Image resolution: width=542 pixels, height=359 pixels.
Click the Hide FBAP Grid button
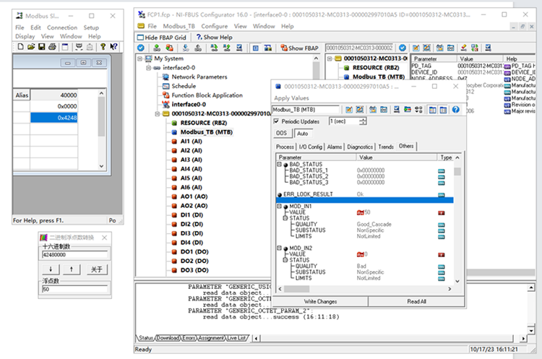(x=162, y=38)
